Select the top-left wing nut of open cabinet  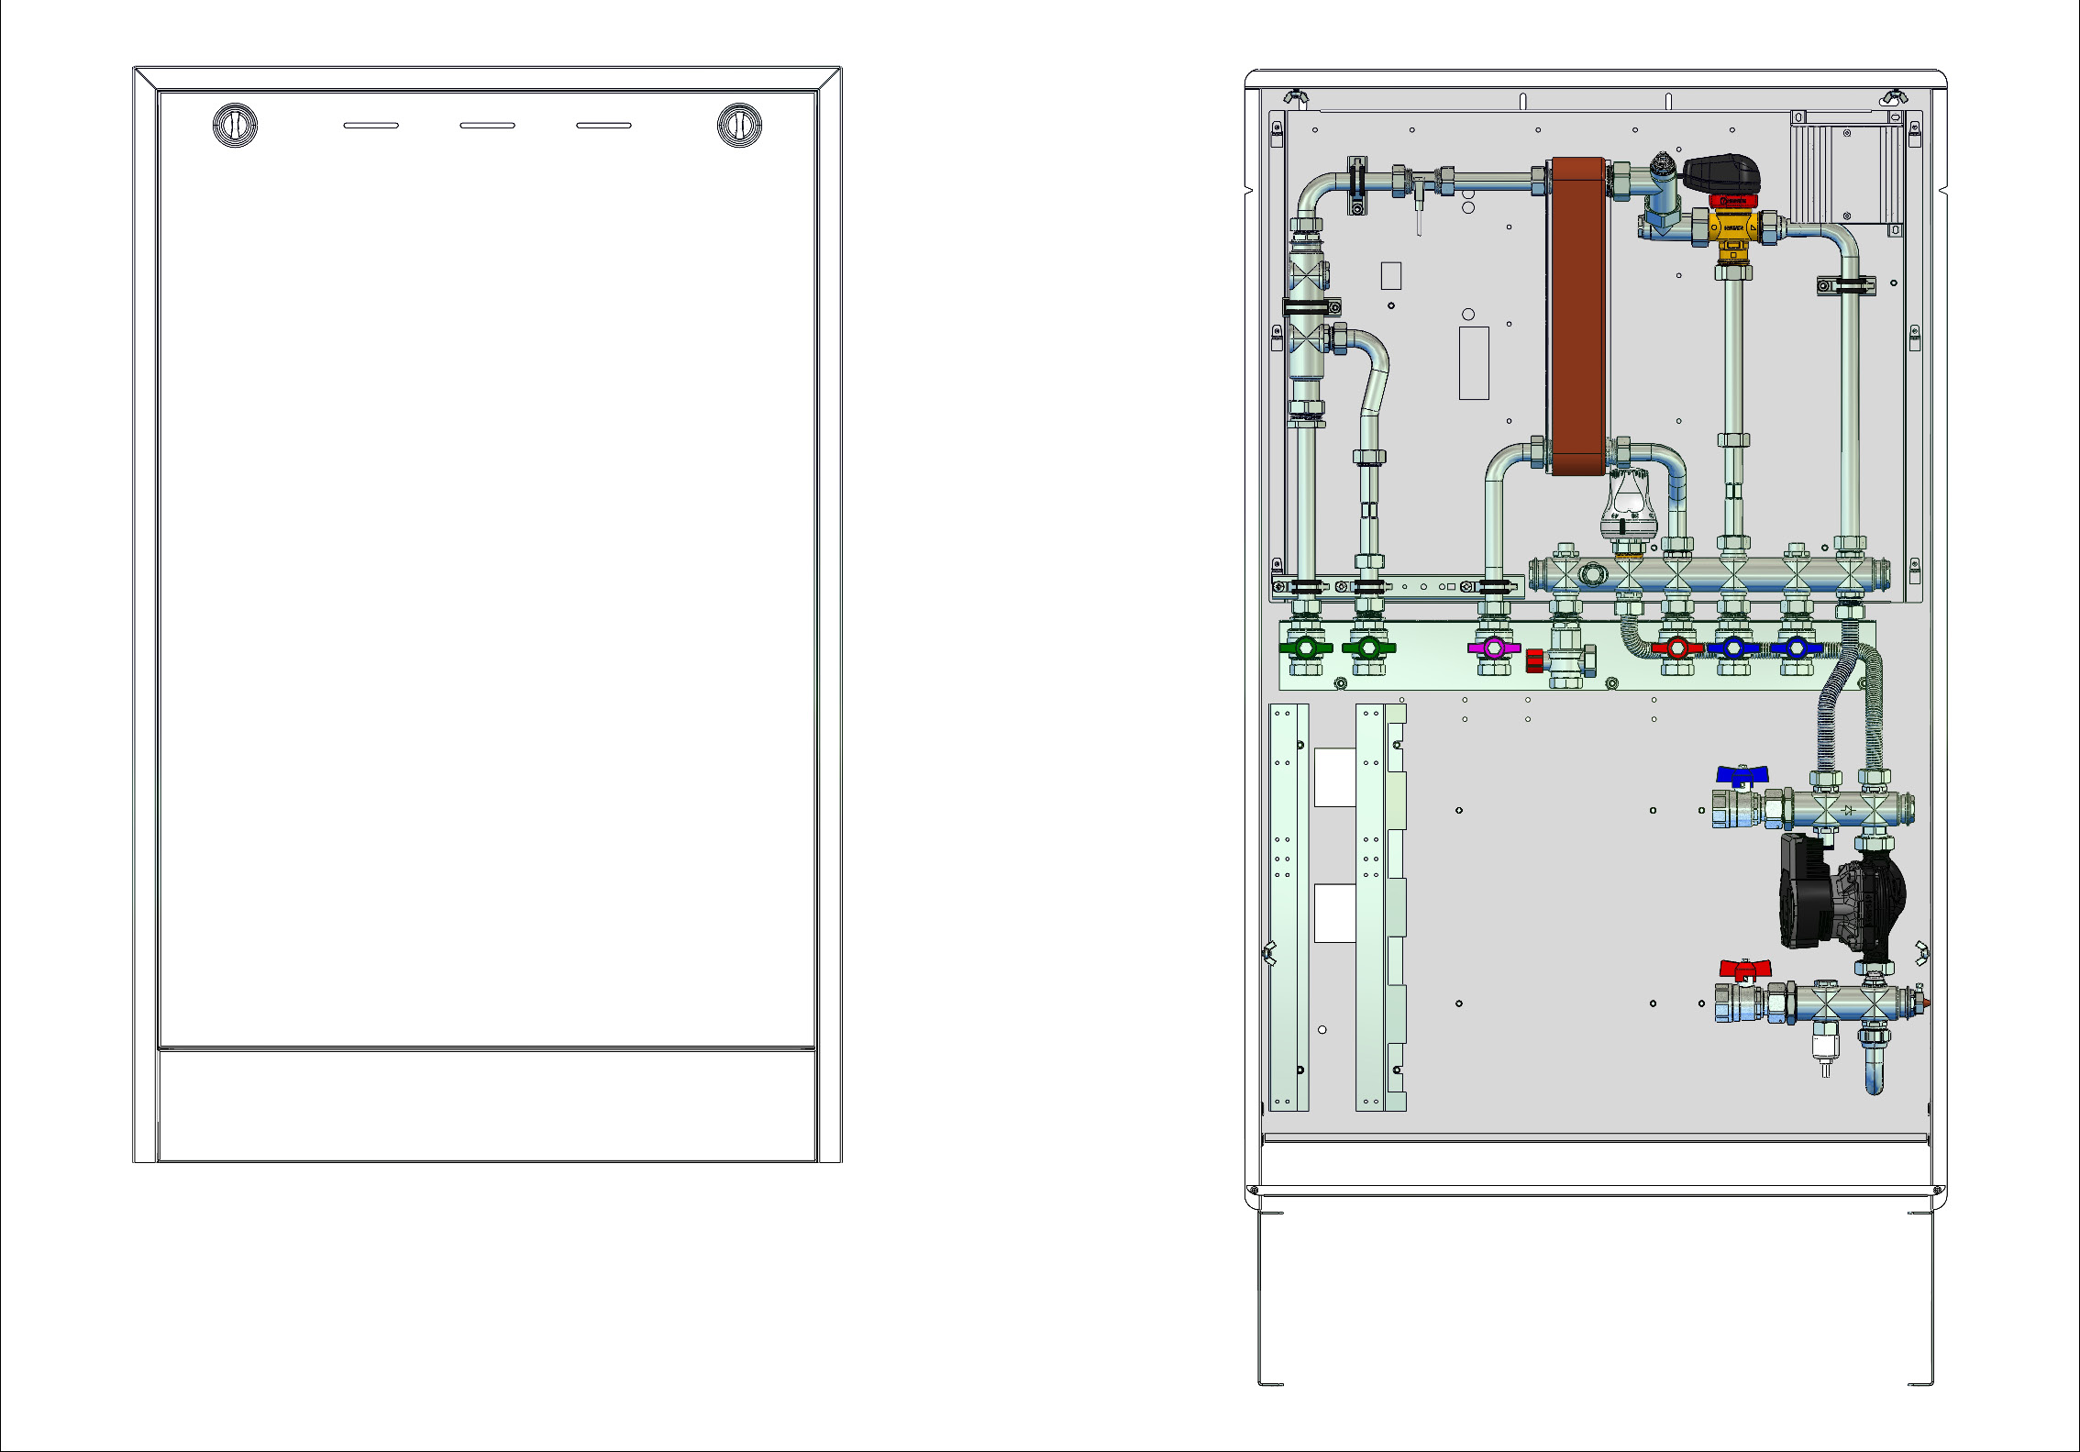pos(1296,95)
